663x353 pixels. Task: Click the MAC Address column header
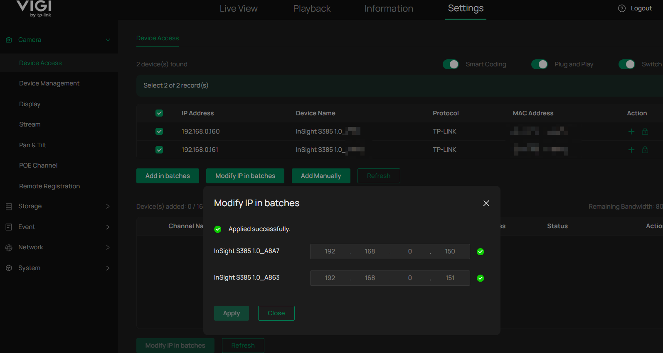point(533,113)
